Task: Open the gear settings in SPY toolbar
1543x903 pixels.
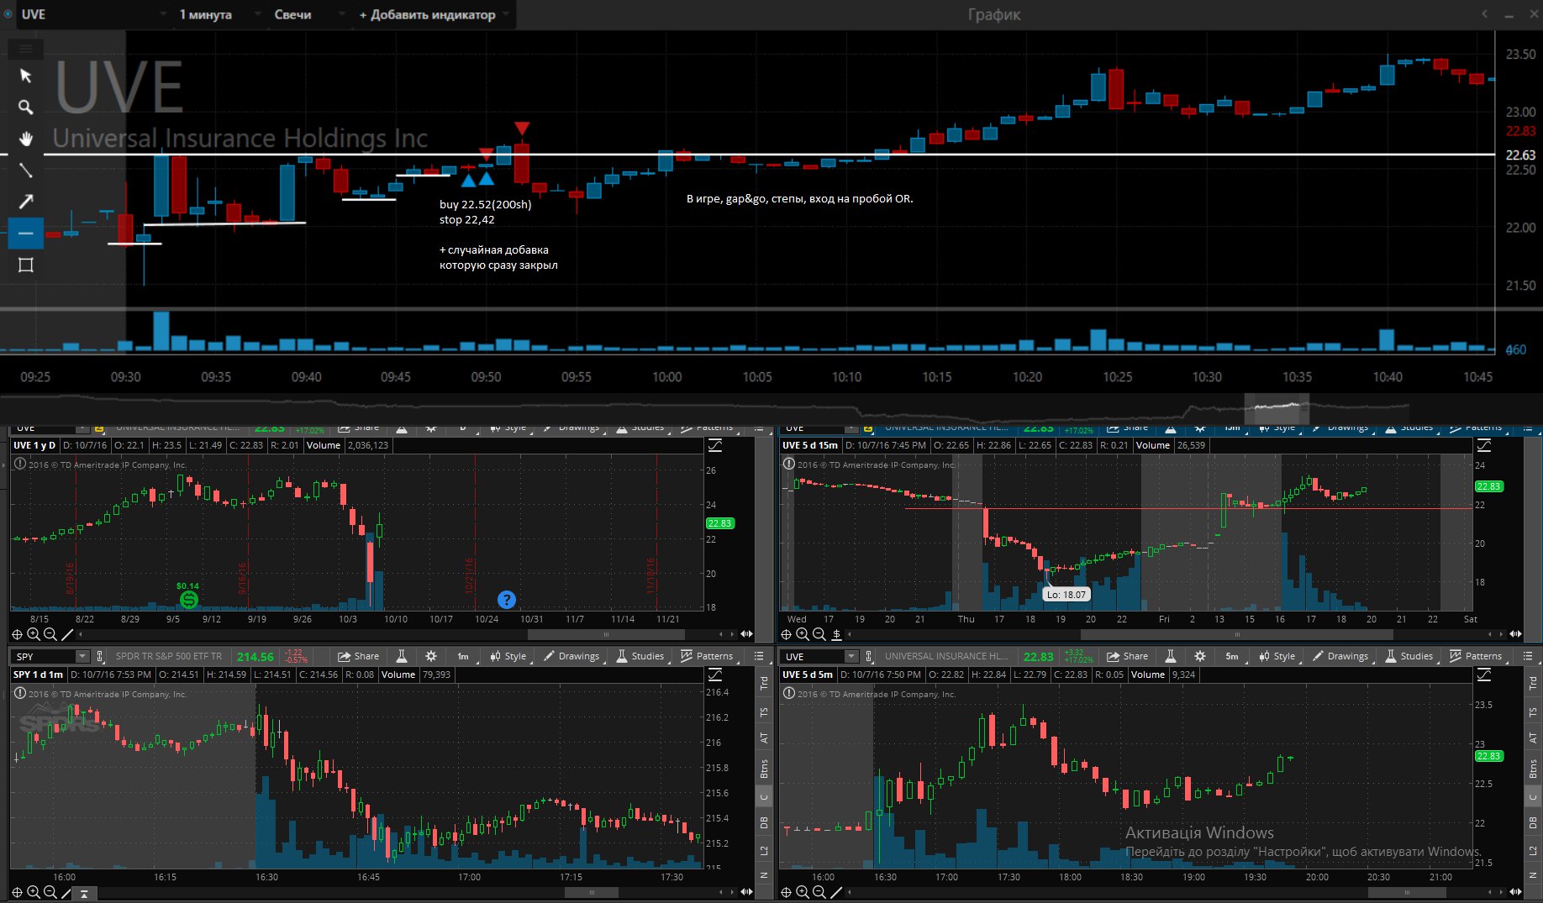Action: tap(431, 656)
